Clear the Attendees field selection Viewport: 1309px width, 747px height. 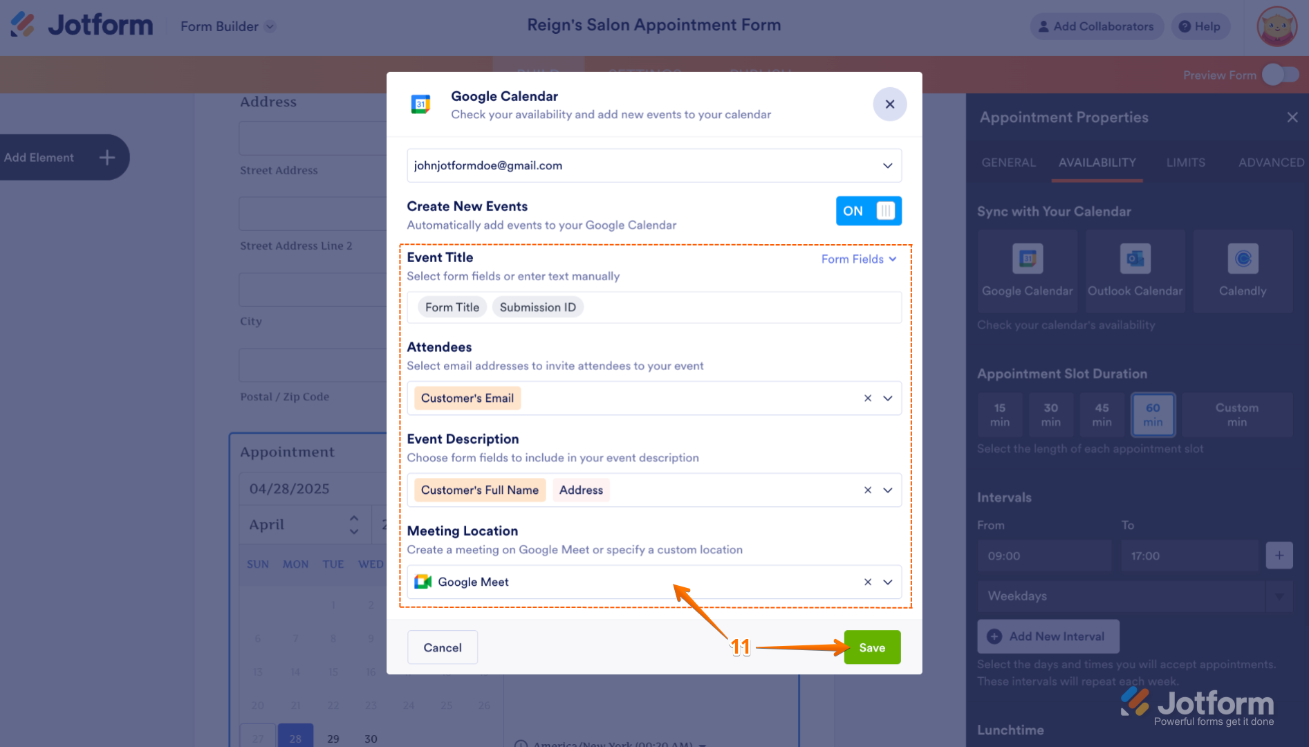[867, 398]
